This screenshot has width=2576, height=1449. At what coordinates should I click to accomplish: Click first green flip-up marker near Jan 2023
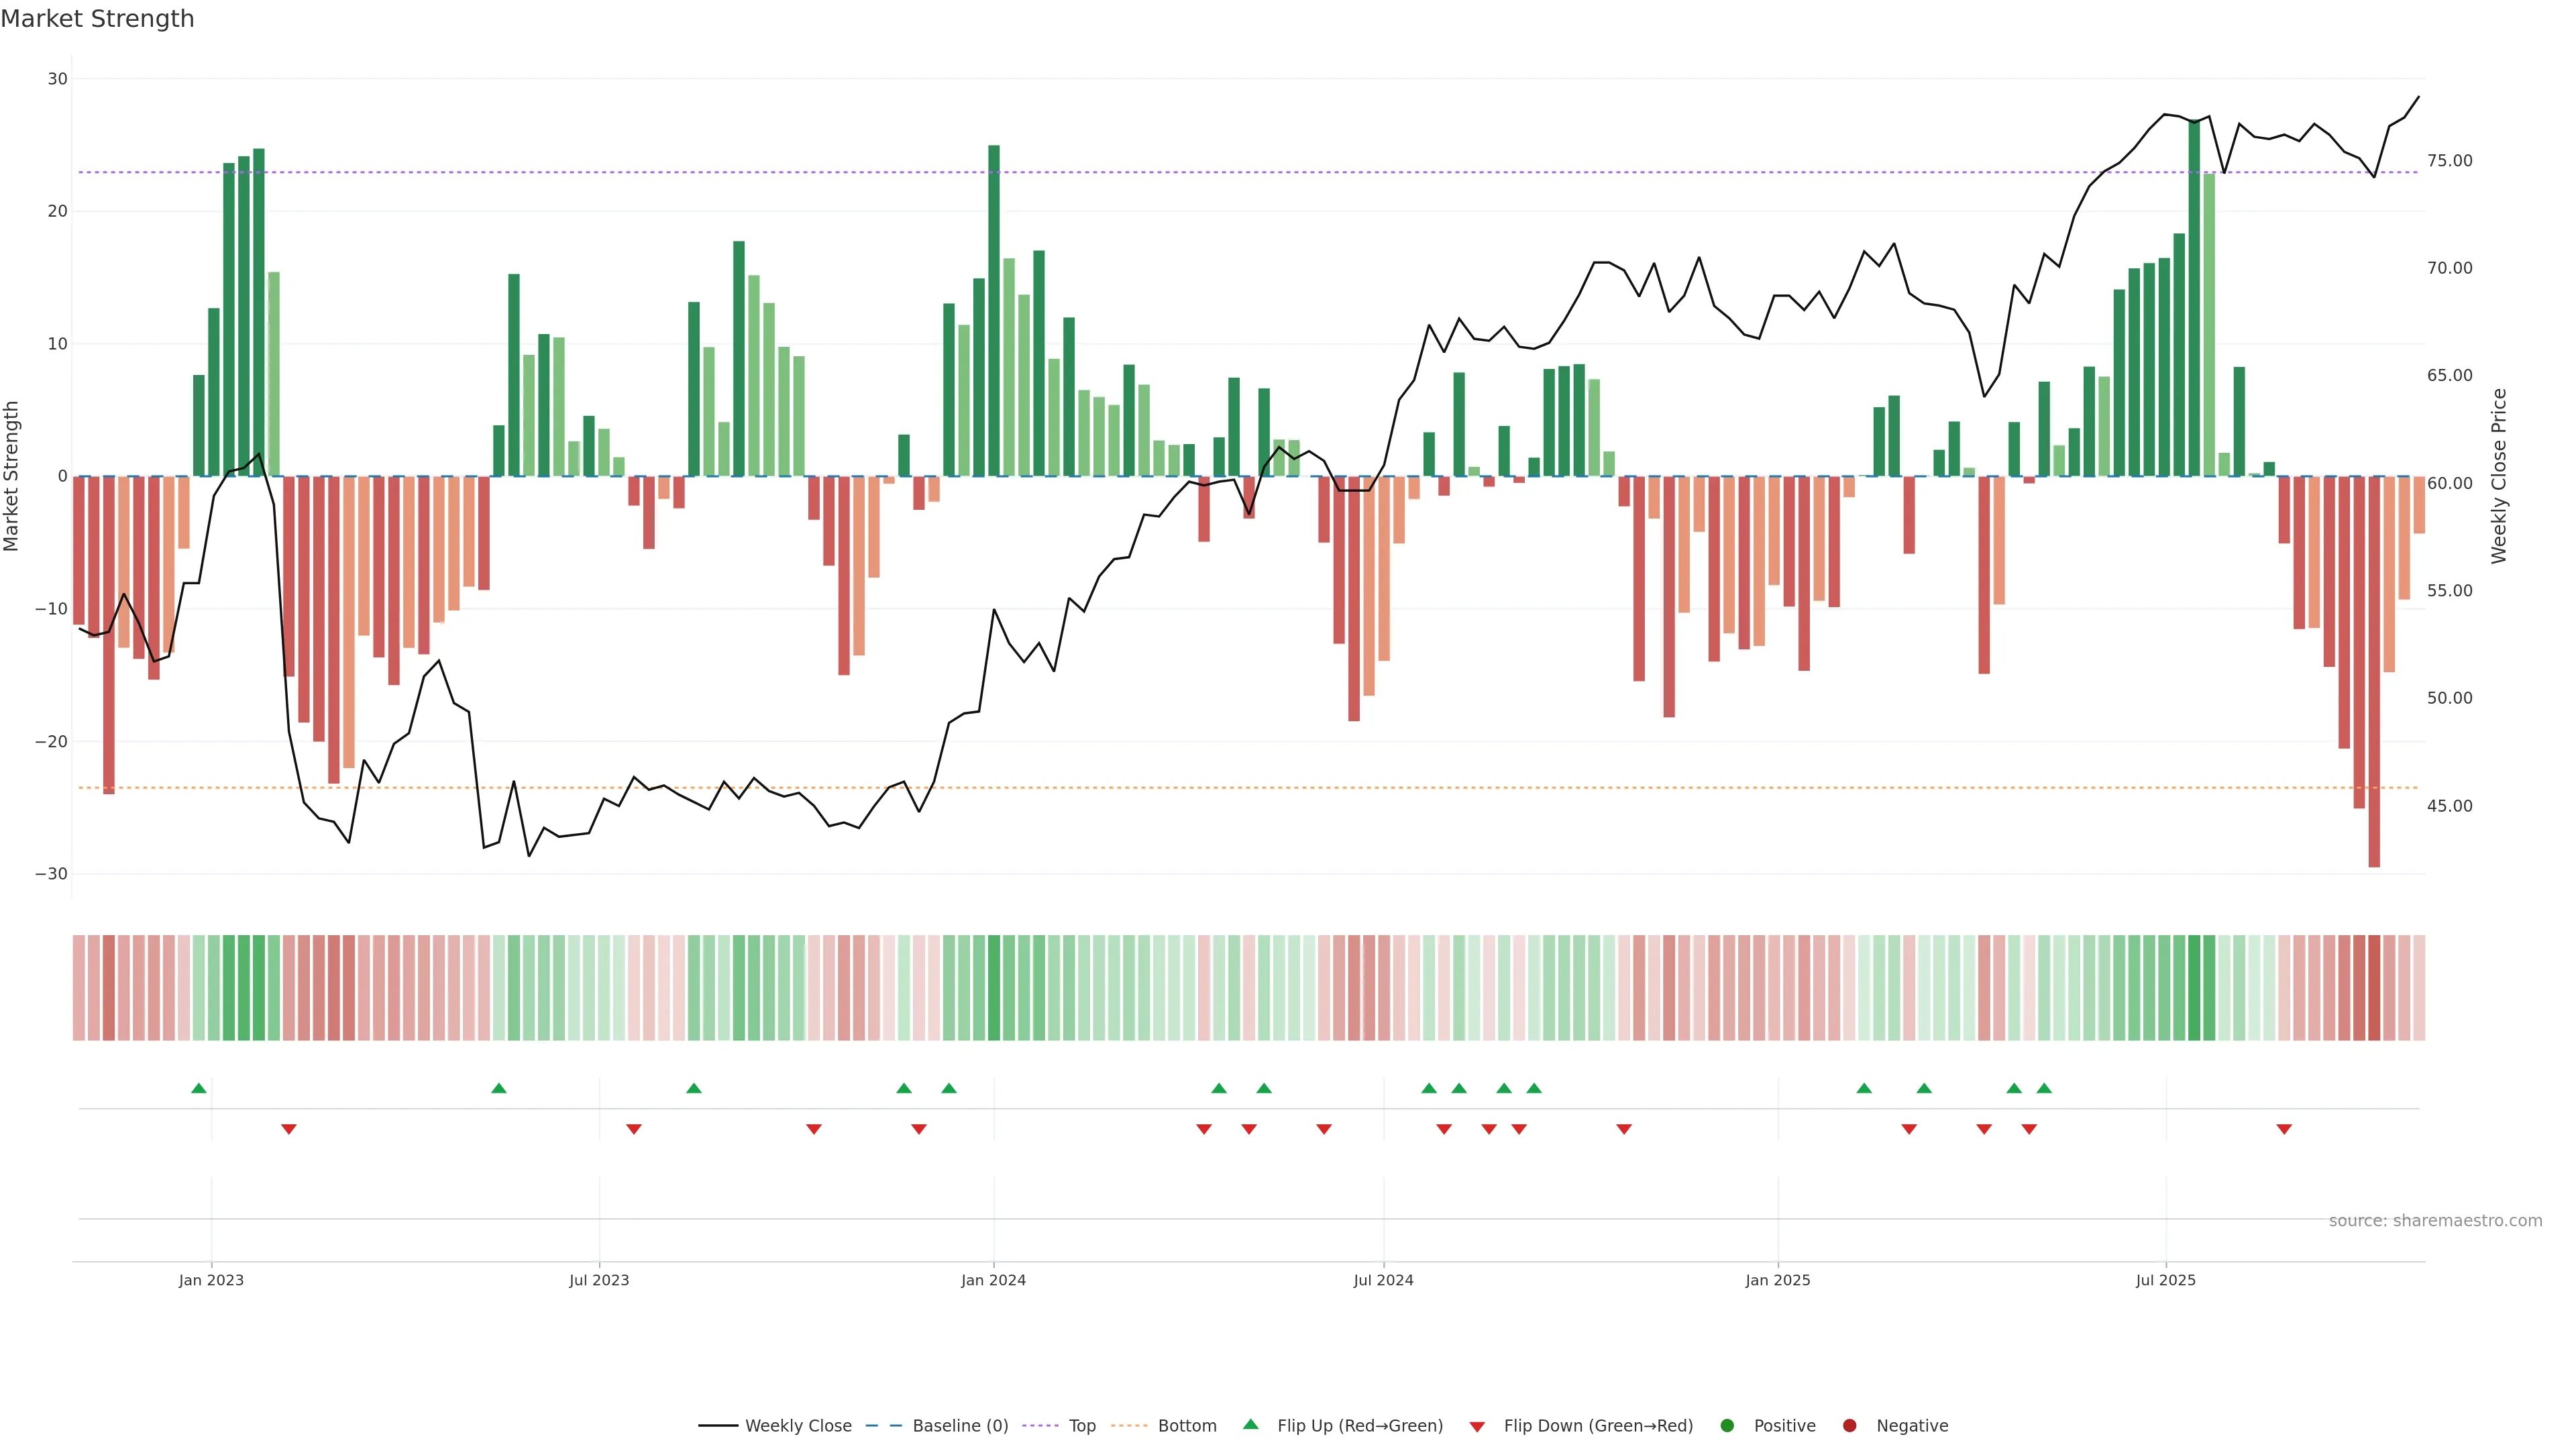(x=199, y=1088)
